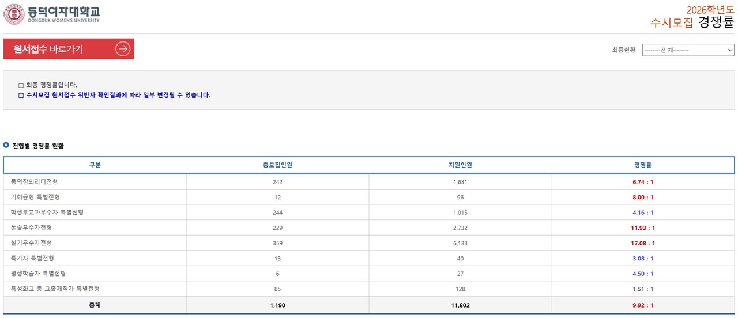Click the 총모집인원 column header
The height and width of the screenshot is (318, 738).
click(277, 165)
